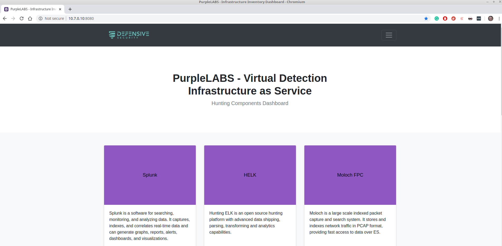Open the red plug extension icon
Image resolution: width=502 pixels, height=246 pixels.
tap(454, 18)
